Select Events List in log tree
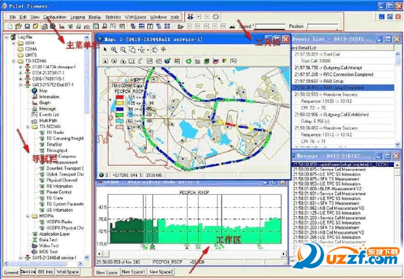The width and height of the screenshot is (404, 279). [x=49, y=114]
